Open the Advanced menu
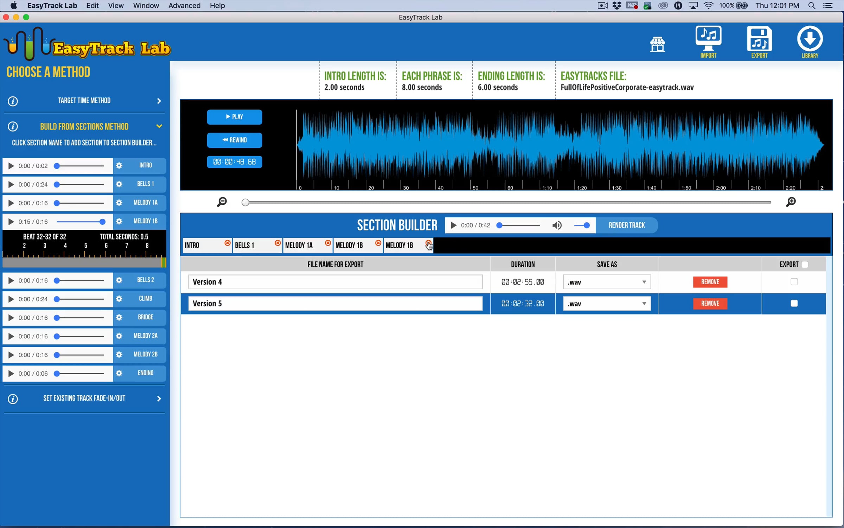The height and width of the screenshot is (528, 844). [184, 6]
